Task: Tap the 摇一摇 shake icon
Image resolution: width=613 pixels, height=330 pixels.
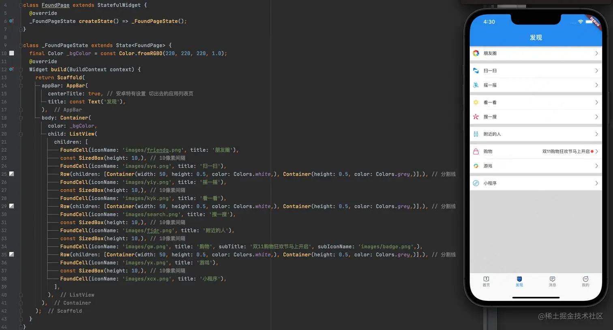Action: (x=476, y=85)
